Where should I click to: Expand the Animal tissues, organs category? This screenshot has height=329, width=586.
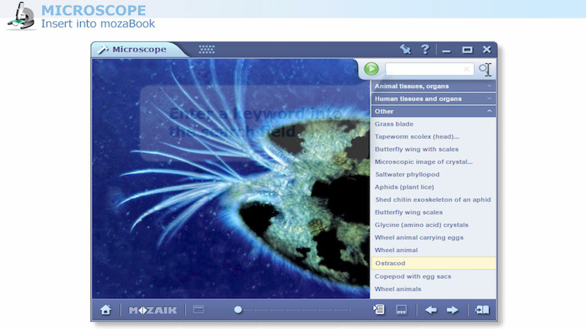[x=433, y=86]
